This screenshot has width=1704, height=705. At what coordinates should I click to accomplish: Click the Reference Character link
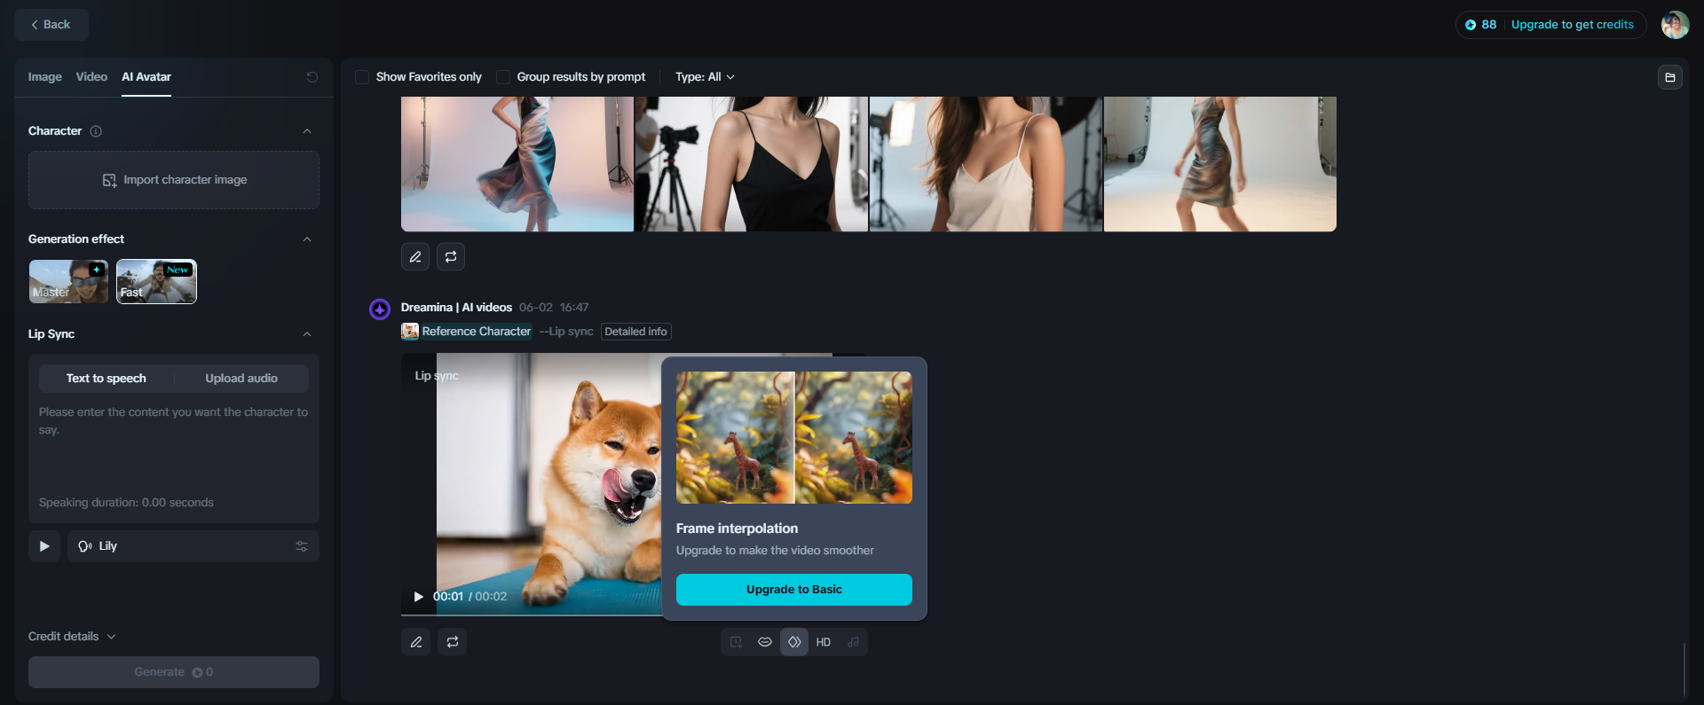point(477,332)
